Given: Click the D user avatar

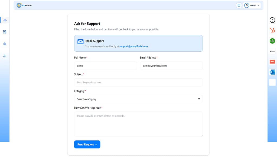Looking at the screenshot, I should tap(247, 5).
